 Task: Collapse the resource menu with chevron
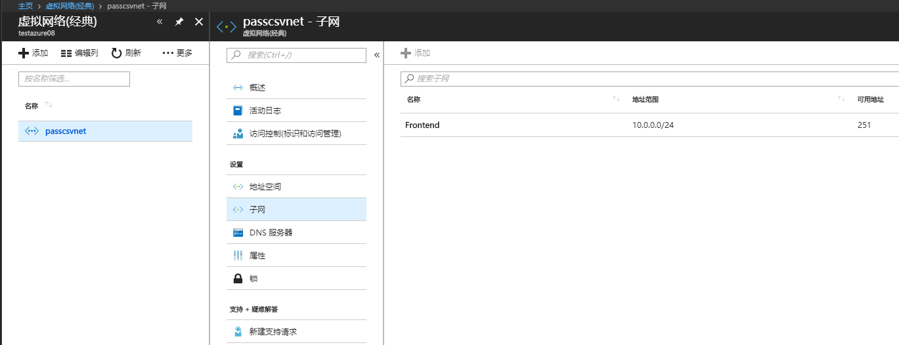click(x=377, y=55)
